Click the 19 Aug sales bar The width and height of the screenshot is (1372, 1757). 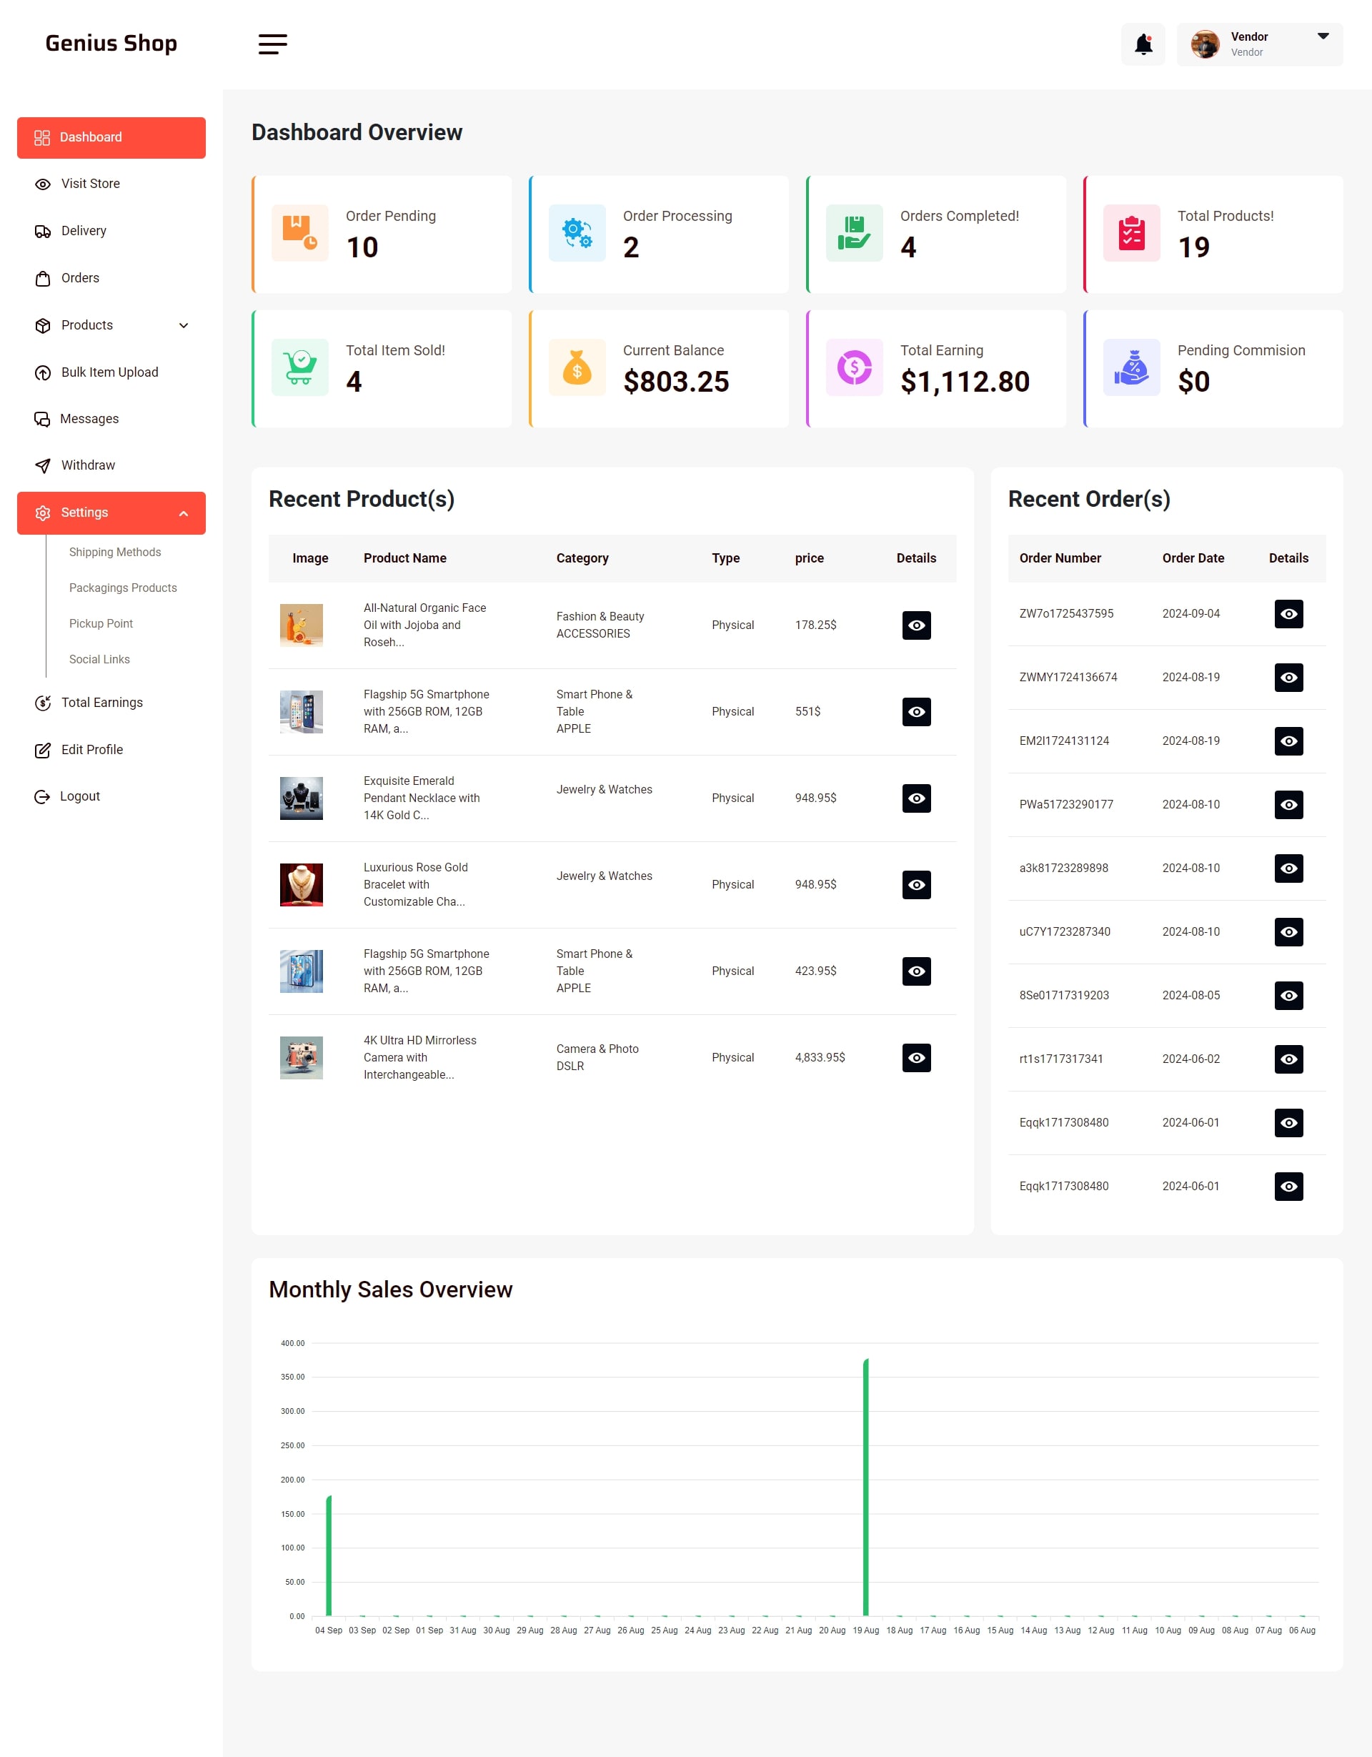(x=865, y=1487)
